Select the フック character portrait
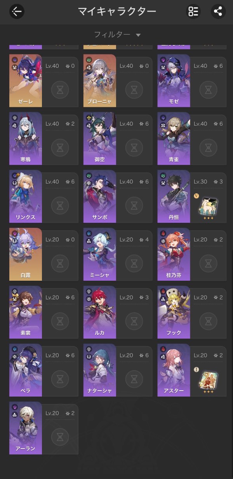233x479 pixels. 174,312
